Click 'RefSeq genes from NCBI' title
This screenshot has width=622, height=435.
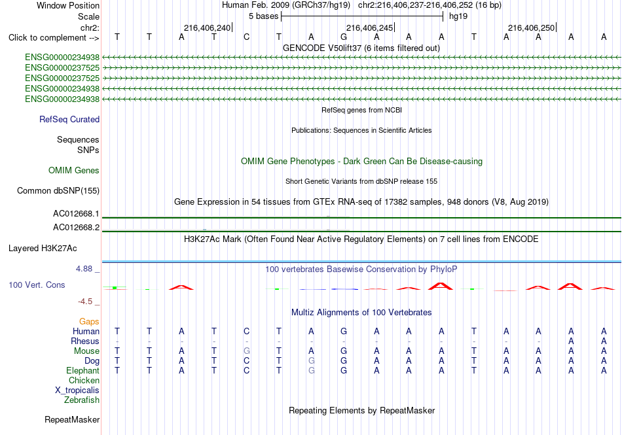[x=361, y=110]
